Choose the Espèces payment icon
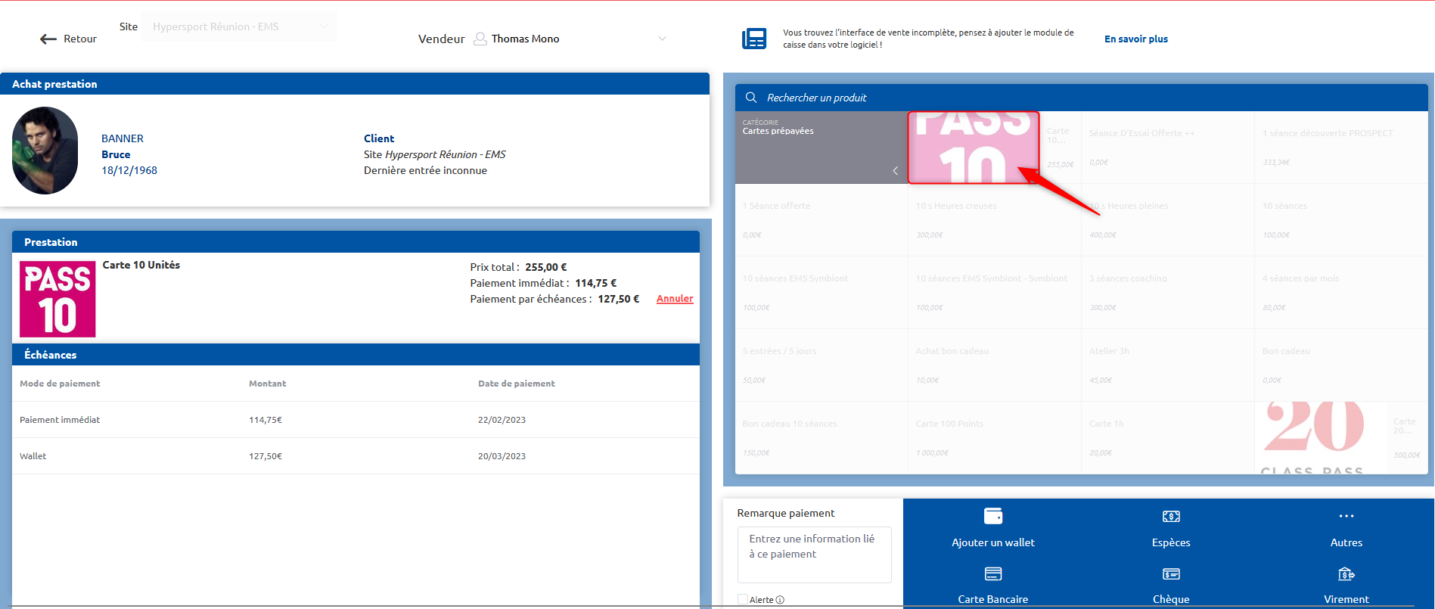 coord(1171,516)
